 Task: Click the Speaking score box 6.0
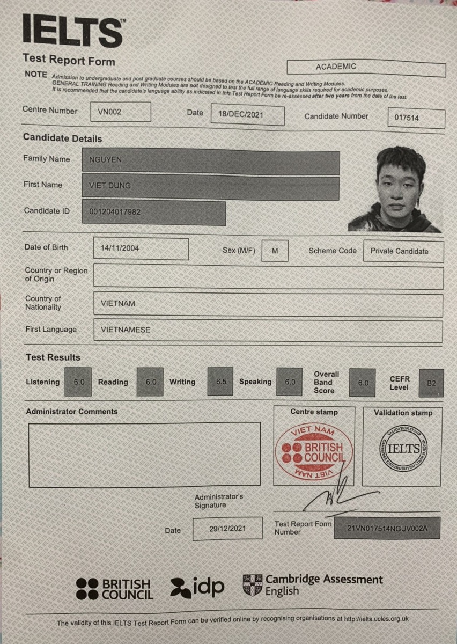point(290,382)
